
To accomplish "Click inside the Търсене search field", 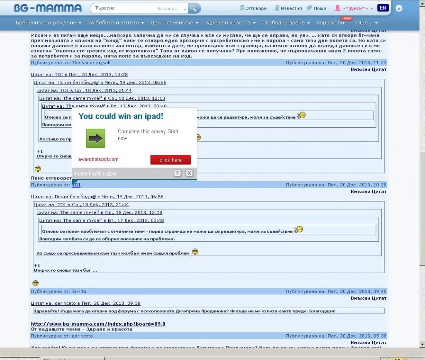I will coord(125,8).
